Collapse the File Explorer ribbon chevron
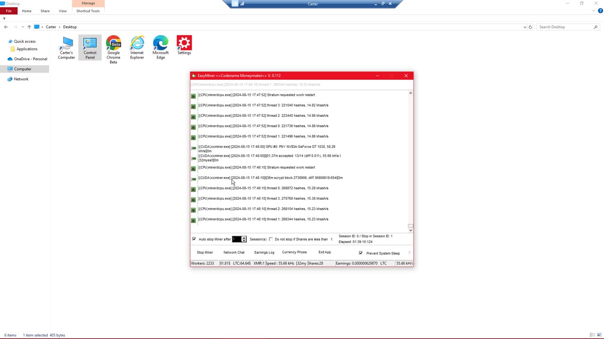 pos(594,10)
